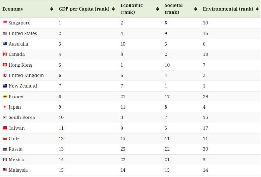The height and width of the screenshot is (177, 261).
Task: Click the South Korea flag icon
Action: coord(5,117)
